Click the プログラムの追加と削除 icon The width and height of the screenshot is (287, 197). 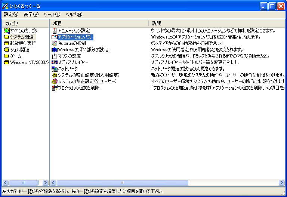(x=54, y=88)
